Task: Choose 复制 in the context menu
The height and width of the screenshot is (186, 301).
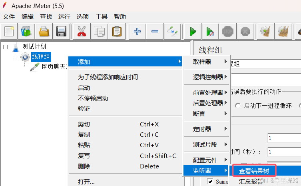Action: 125,135
